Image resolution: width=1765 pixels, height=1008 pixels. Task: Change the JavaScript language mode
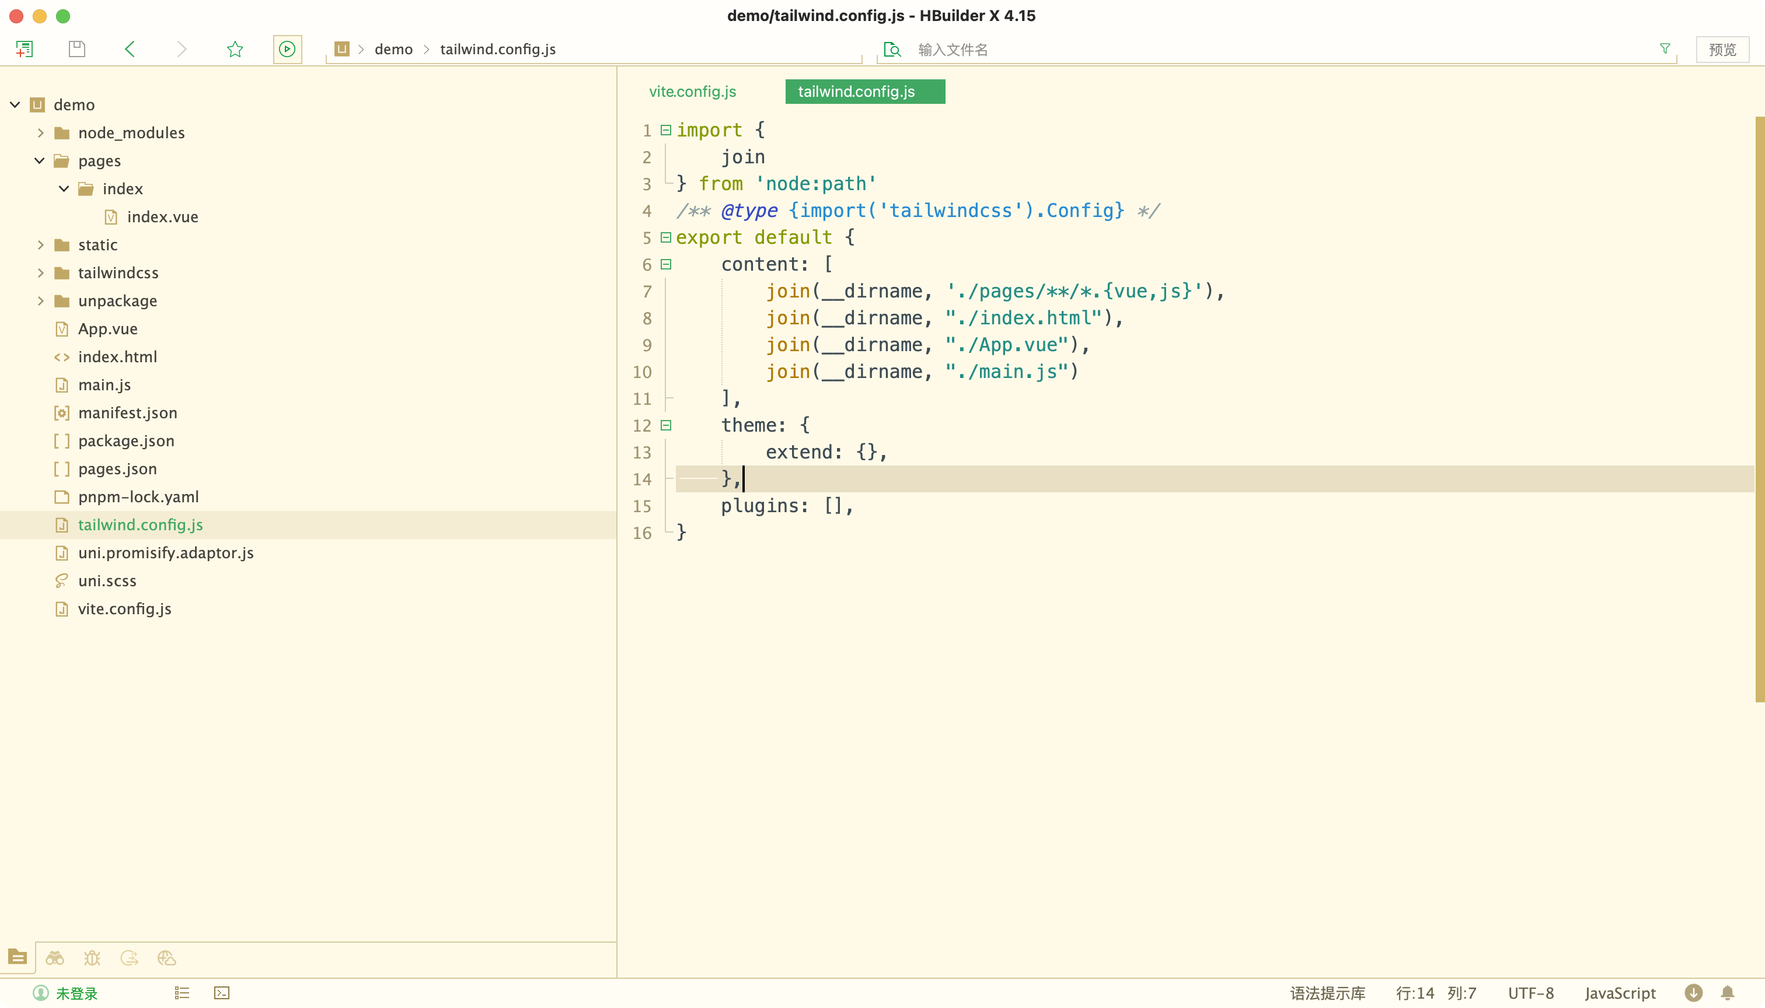click(x=1620, y=993)
